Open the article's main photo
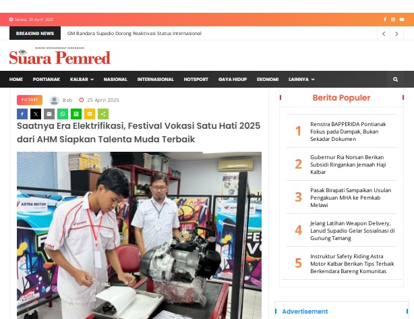The height and width of the screenshot is (319, 414). pyautogui.click(x=139, y=235)
